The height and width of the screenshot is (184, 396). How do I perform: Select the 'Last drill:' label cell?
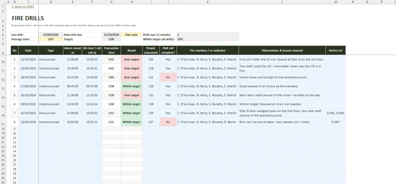25,35
